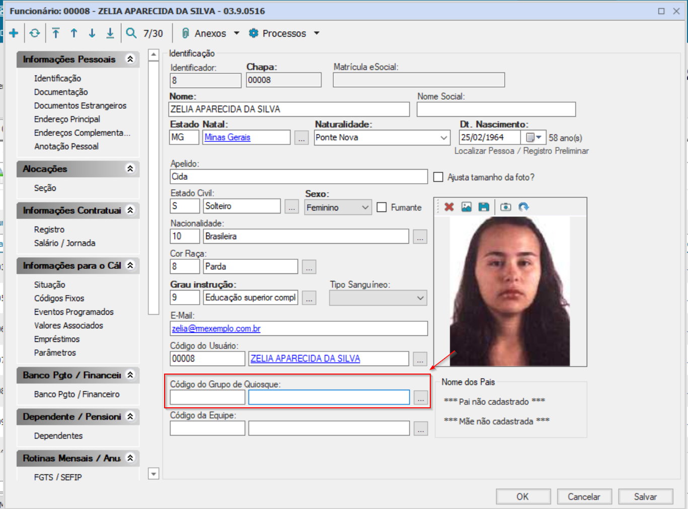Click the sidebar scrollbar up arrow

click(154, 55)
